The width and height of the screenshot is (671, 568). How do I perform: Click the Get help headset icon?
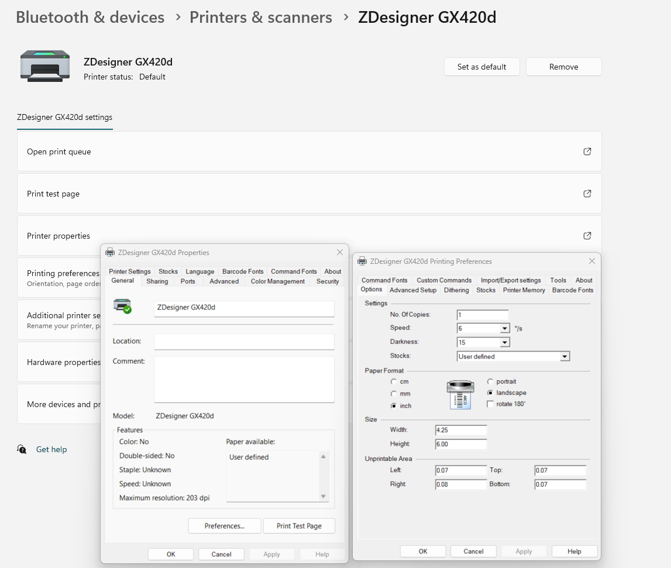[x=22, y=449]
